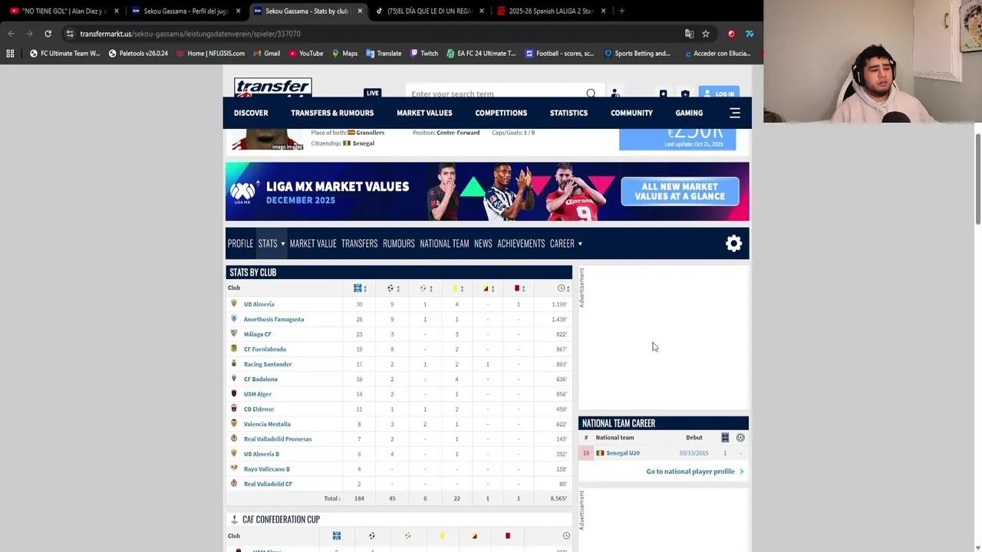982x552 pixels.
Task: Open Rayo Vallecano B club link
Action: pyautogui.click(x=266, y=468)
